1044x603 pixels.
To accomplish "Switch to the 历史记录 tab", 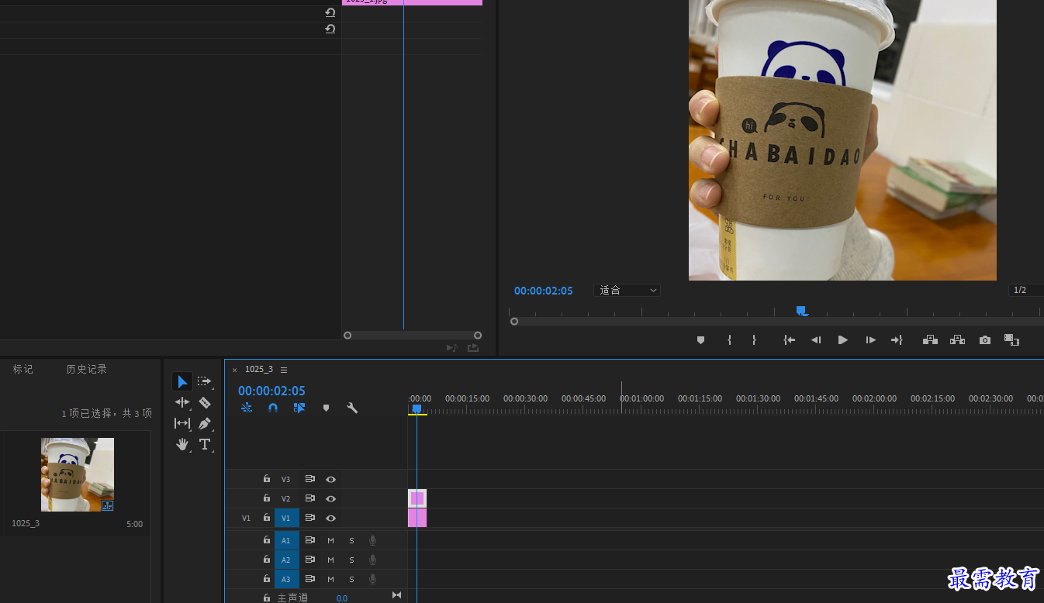I will [86, 369].
